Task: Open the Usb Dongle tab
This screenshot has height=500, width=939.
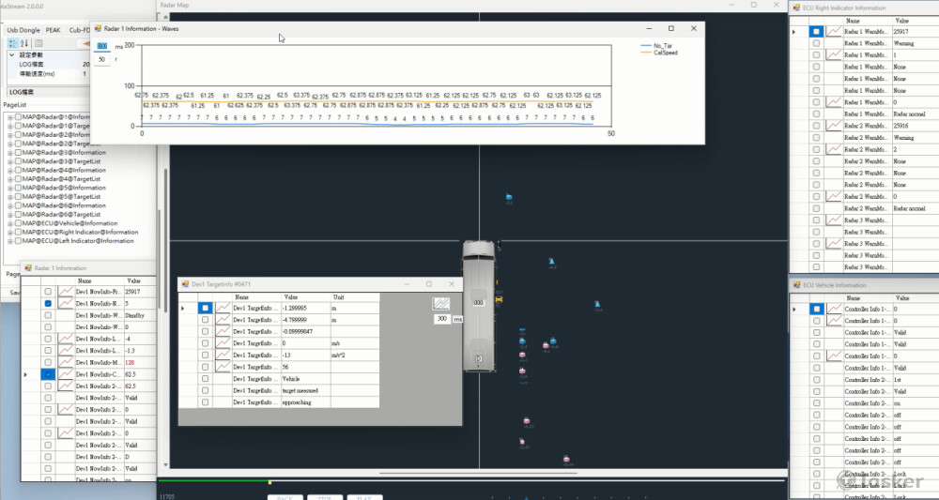Action: [x=23, y=30]
